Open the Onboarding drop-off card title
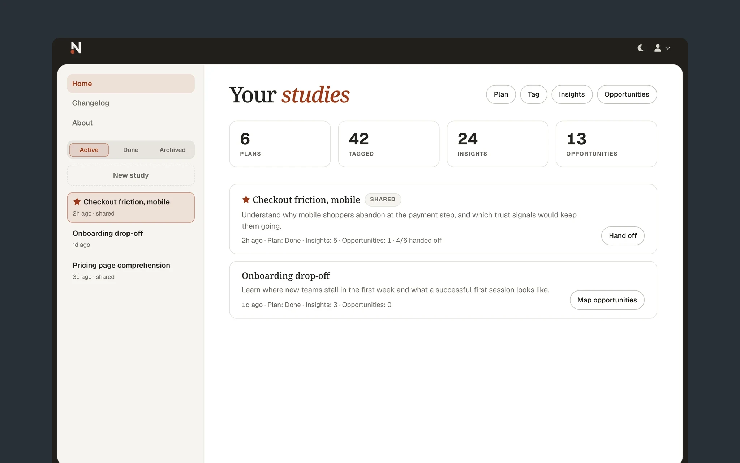 click(x=285, y=276)
